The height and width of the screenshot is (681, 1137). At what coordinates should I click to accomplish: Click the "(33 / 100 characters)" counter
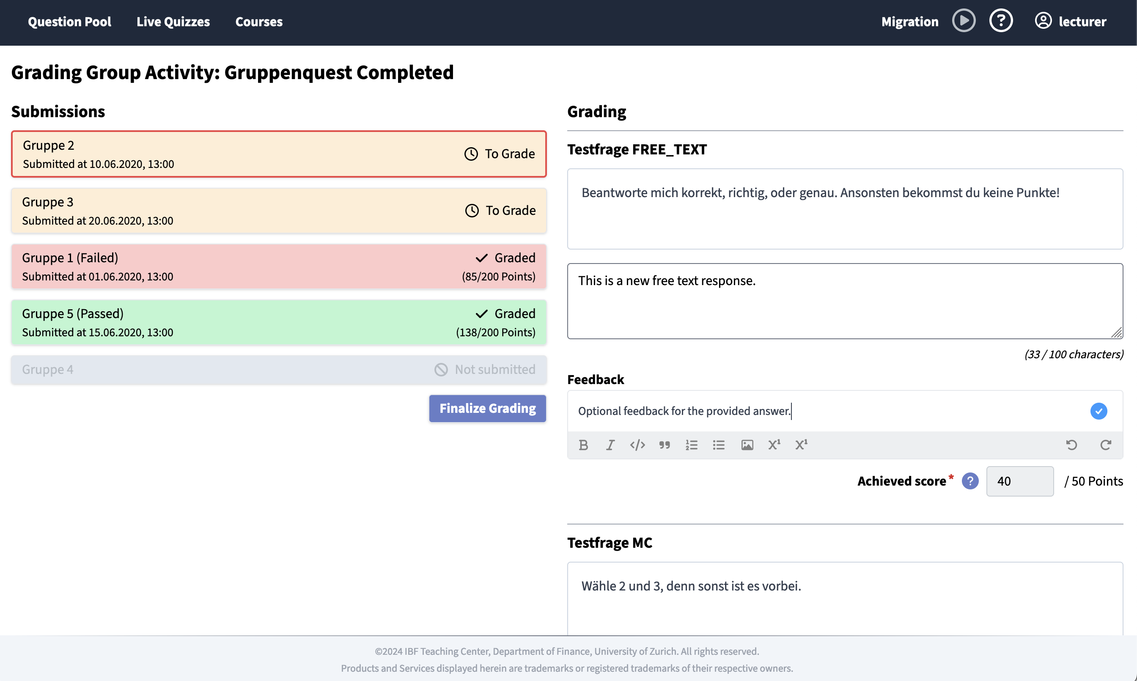click(x=1074, y=354)
